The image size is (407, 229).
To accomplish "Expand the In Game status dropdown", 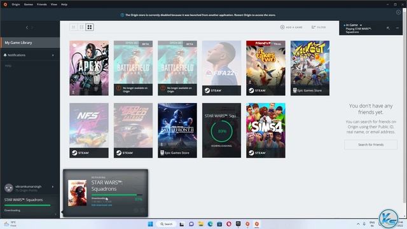I will coord(361,25).
